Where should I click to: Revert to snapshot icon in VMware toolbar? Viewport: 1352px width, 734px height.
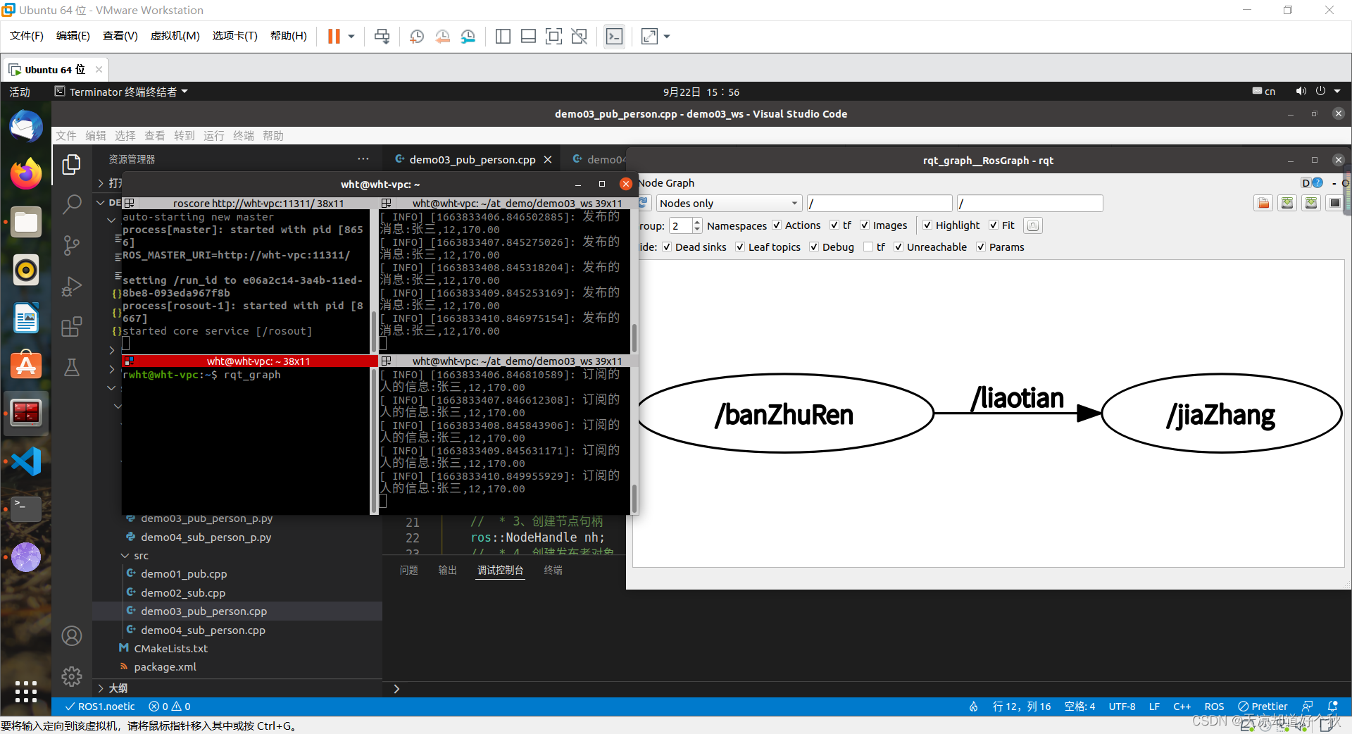(x=442, y=36)
